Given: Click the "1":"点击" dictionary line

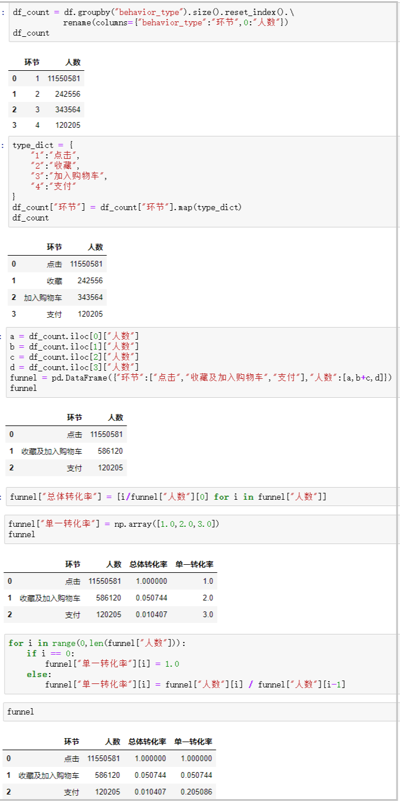Looking at the screenshot, I should pos(55,155).
